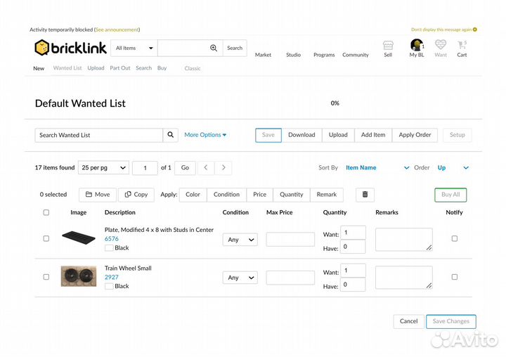Click the Buy All button
The image size is (506, 357).
click(x=450, y=195)
